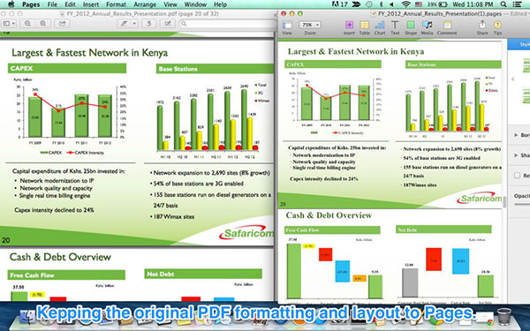Screen dimensions: 530x331
Task: Click the Bluetooth icon in menu bar
Action: [x=382, y=4]
